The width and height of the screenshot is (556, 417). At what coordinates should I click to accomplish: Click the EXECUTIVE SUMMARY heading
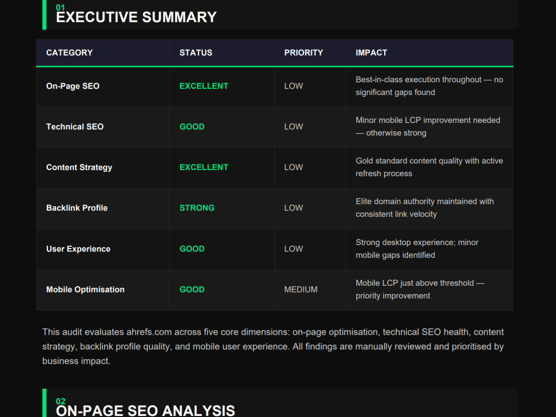point(136,17)
